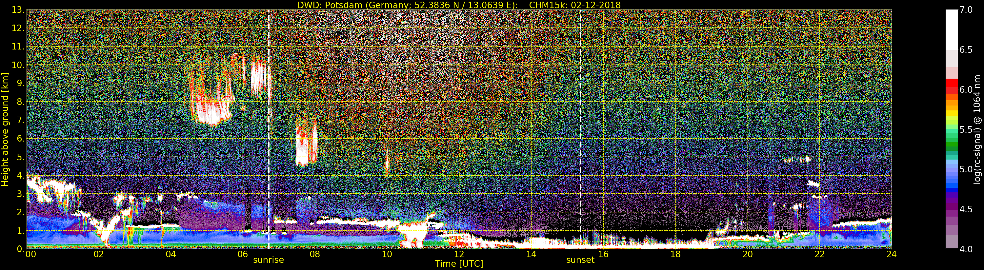
Task: Select the 'sunset' label below the axis
Action: click(580, 260)
